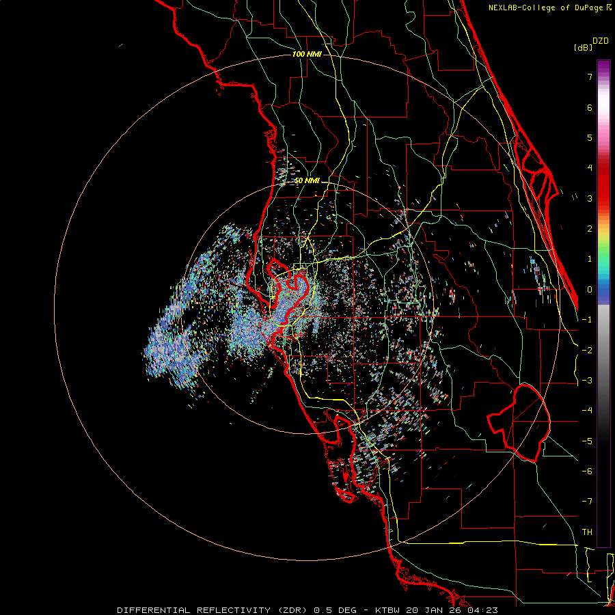
Task: Click the DZD legend title
Action: (x=601, y=41)
